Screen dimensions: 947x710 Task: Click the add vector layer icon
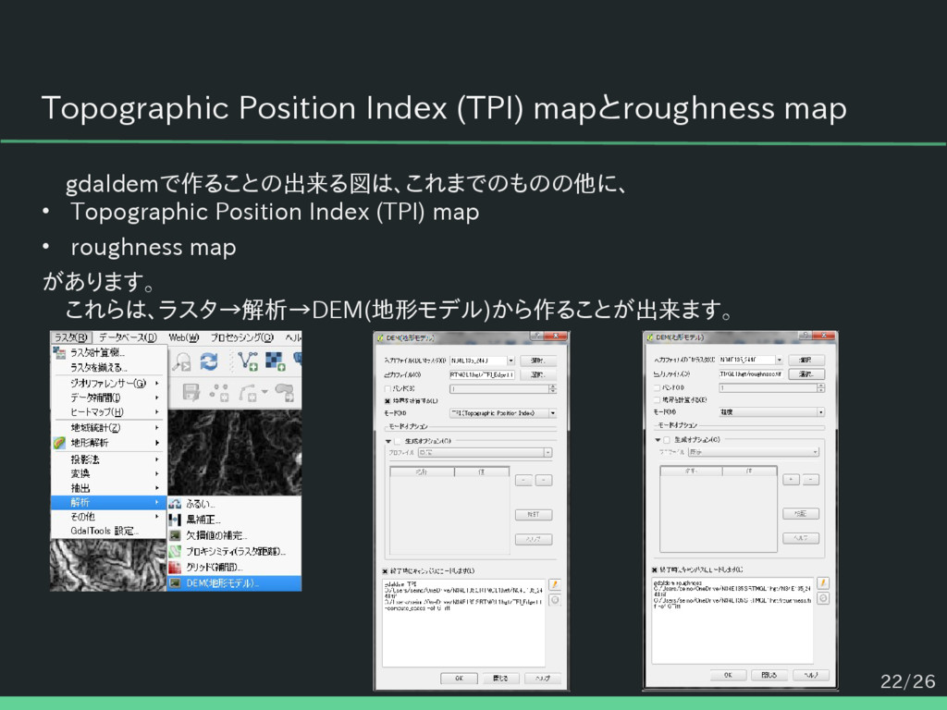coord(248,361)
